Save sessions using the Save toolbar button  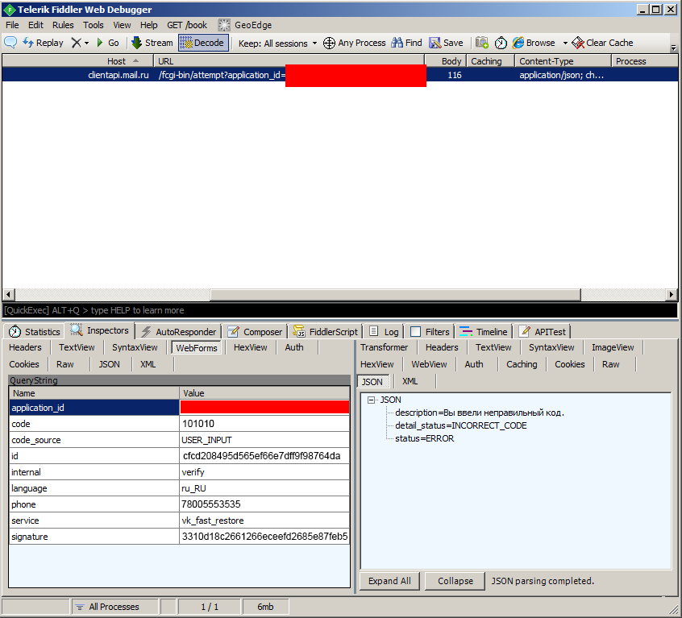tap(446, 43)
